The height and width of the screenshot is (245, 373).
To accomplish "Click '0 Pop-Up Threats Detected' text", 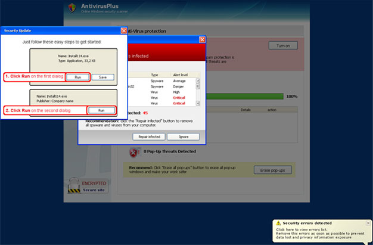I will 170,151.
